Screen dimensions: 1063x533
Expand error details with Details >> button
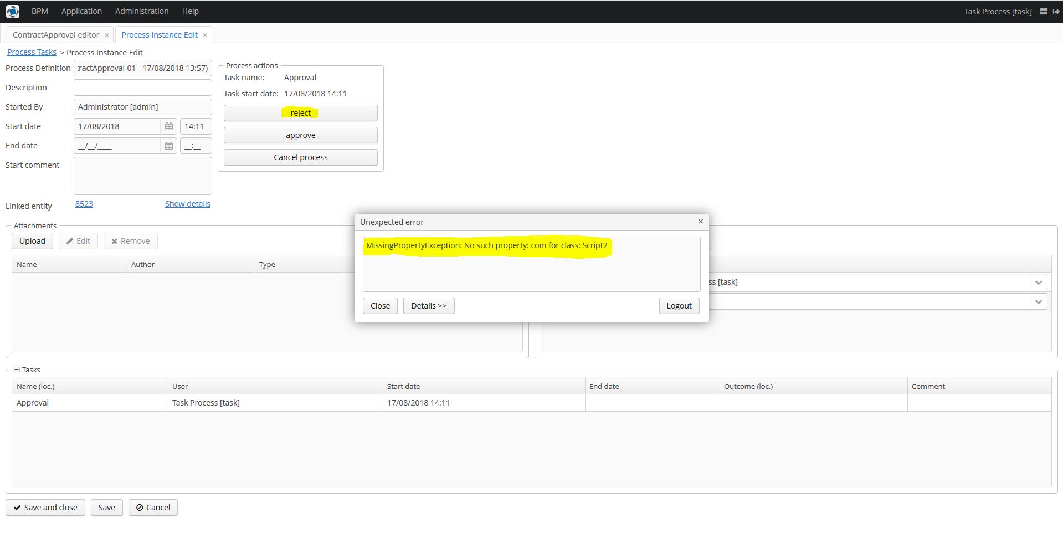(428, 306)
